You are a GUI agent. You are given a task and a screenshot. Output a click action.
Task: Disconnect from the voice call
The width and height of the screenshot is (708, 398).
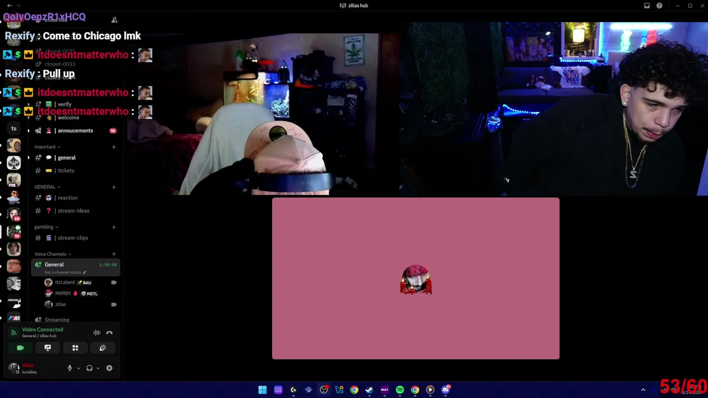pyautogui.click(x=110, y=333)
